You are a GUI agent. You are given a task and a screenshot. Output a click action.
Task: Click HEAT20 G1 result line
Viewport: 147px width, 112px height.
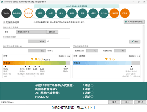click(x=64, y=97)
